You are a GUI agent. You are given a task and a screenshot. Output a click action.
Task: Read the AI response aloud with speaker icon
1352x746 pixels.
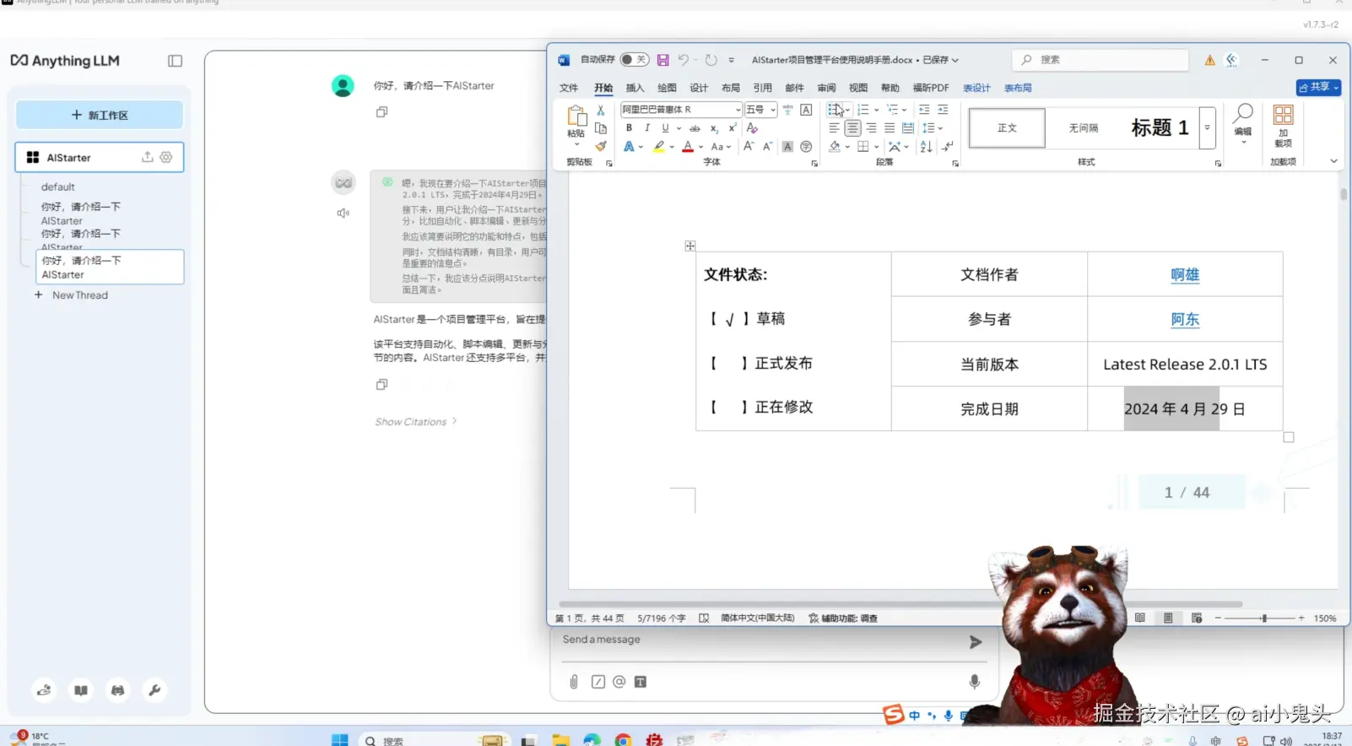343,214
